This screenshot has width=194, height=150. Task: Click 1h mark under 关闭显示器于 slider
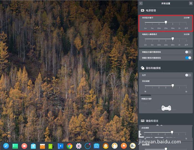179,28
